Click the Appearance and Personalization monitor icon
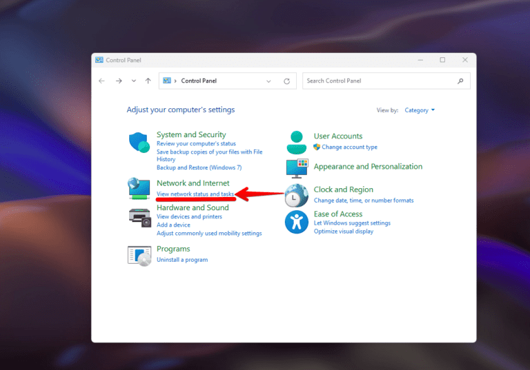The height and width of the screenshot is (370, 530). point(297,167)
